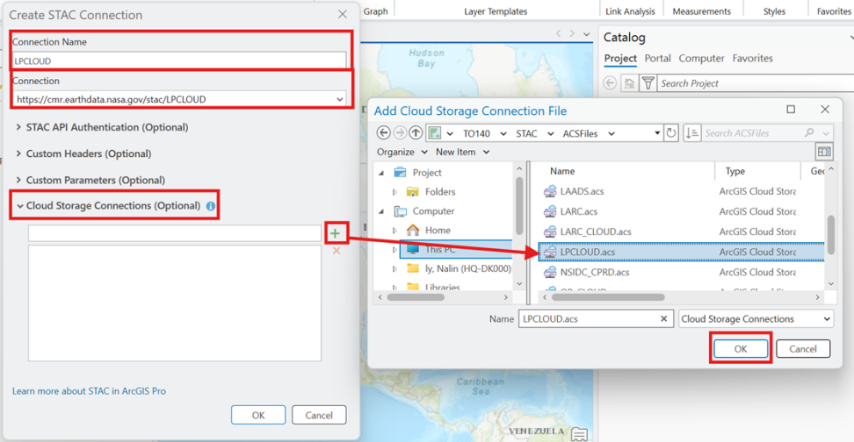Open the Connection URL dropdown
The height and width of the screenshot is (442, 854).
point(340,99)
